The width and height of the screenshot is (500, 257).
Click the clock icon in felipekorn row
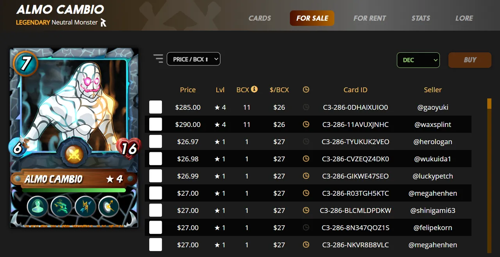tap(306, 227)
